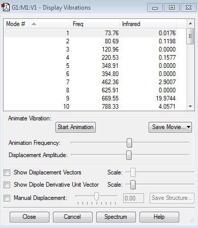Viewport: 198px width, 228px height.
Task: Click the vibrations list scroll down arrow
Action: [190, 107]
